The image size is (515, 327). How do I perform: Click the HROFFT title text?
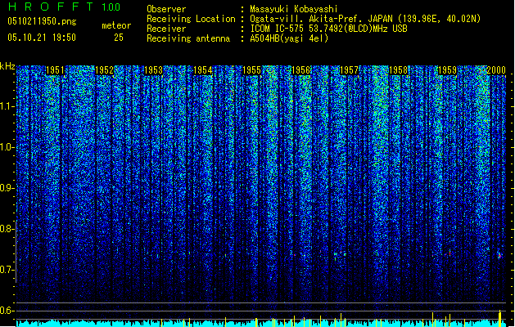[51, 7]
